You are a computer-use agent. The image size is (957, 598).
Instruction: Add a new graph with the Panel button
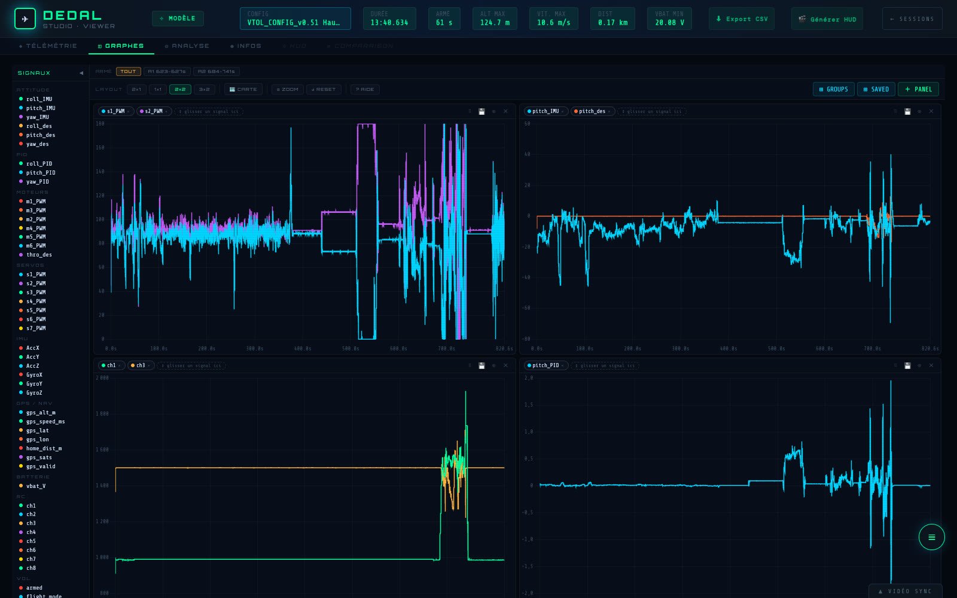pyautogui.click(x=918, y=89)
